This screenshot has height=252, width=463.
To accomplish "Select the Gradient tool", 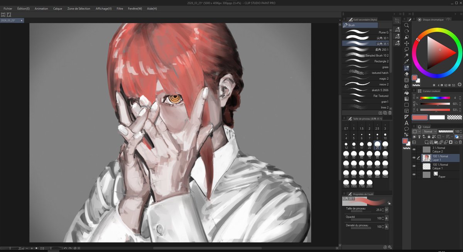I will click(x=407, y=98).
